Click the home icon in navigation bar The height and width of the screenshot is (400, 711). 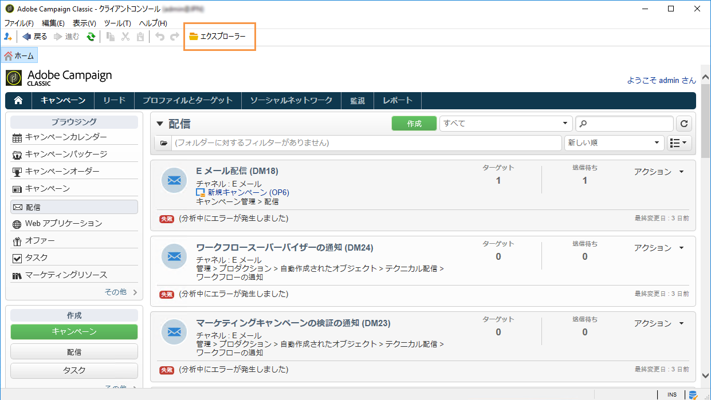18,100
